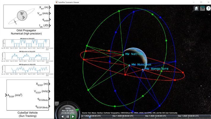
Task: Select the MW München ground station label
Action: click(141, 65)
